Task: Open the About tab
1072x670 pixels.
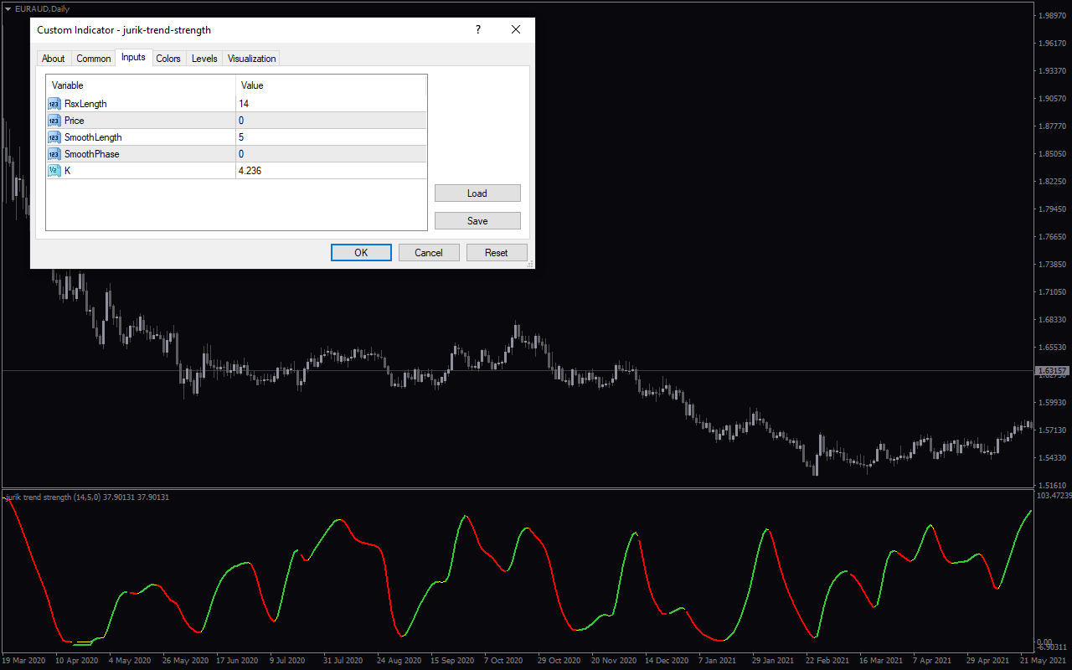Action: click(54, 59)
